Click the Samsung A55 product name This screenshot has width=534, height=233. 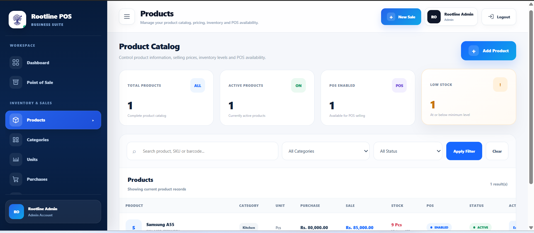coord(160,224)
